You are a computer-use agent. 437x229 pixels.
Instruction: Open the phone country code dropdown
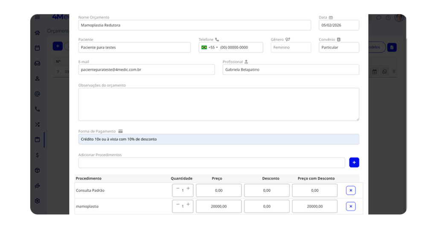210,48
